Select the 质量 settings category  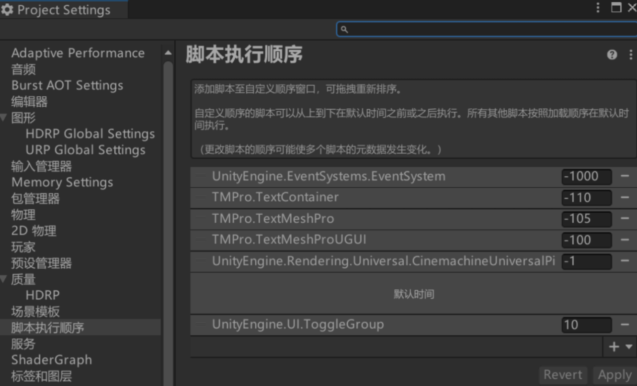click(x=23, y=279)
